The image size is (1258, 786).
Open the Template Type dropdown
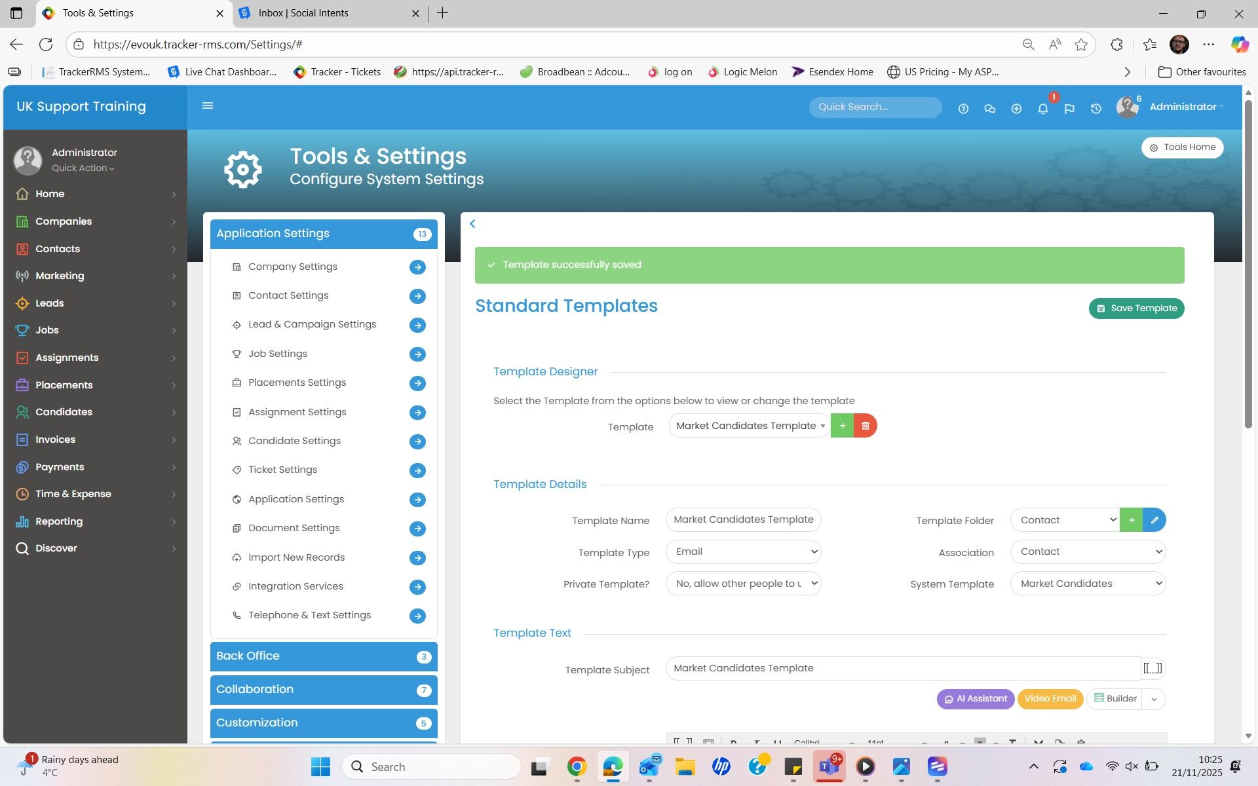[x=743, y=552]
